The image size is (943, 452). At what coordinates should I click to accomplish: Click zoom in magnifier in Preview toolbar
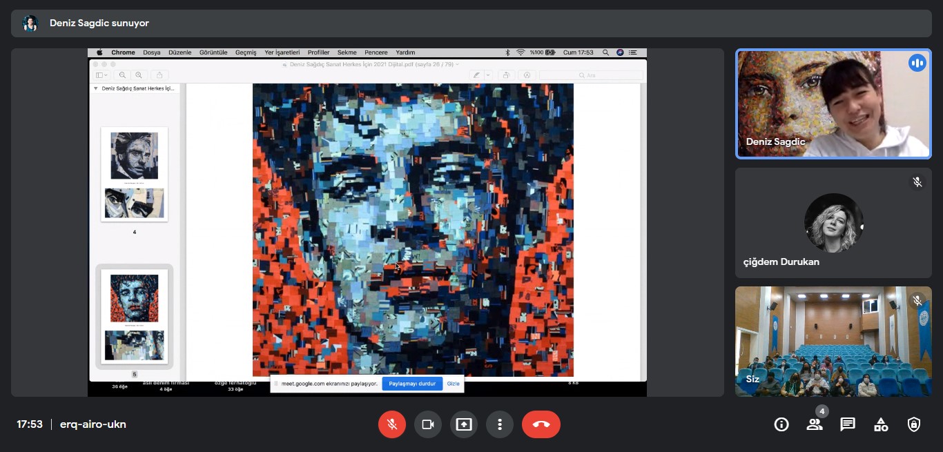(x=139, y=75)
